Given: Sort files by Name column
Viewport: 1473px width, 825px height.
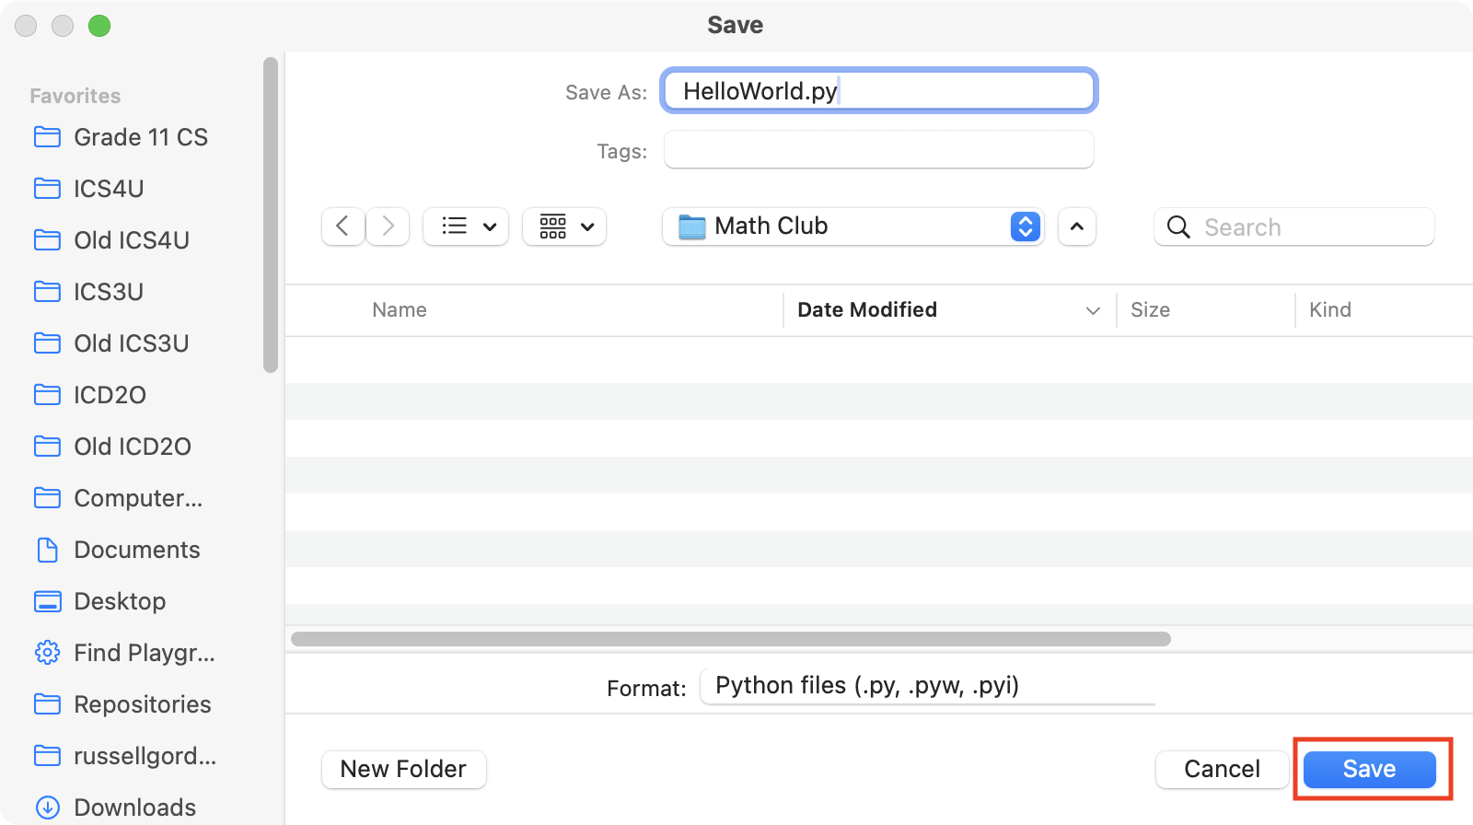Looking at the screenshot, I should pos(400,310).
